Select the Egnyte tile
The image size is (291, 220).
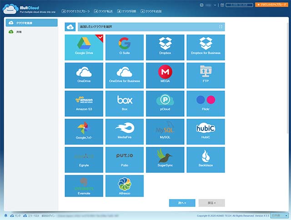(84, 160)
